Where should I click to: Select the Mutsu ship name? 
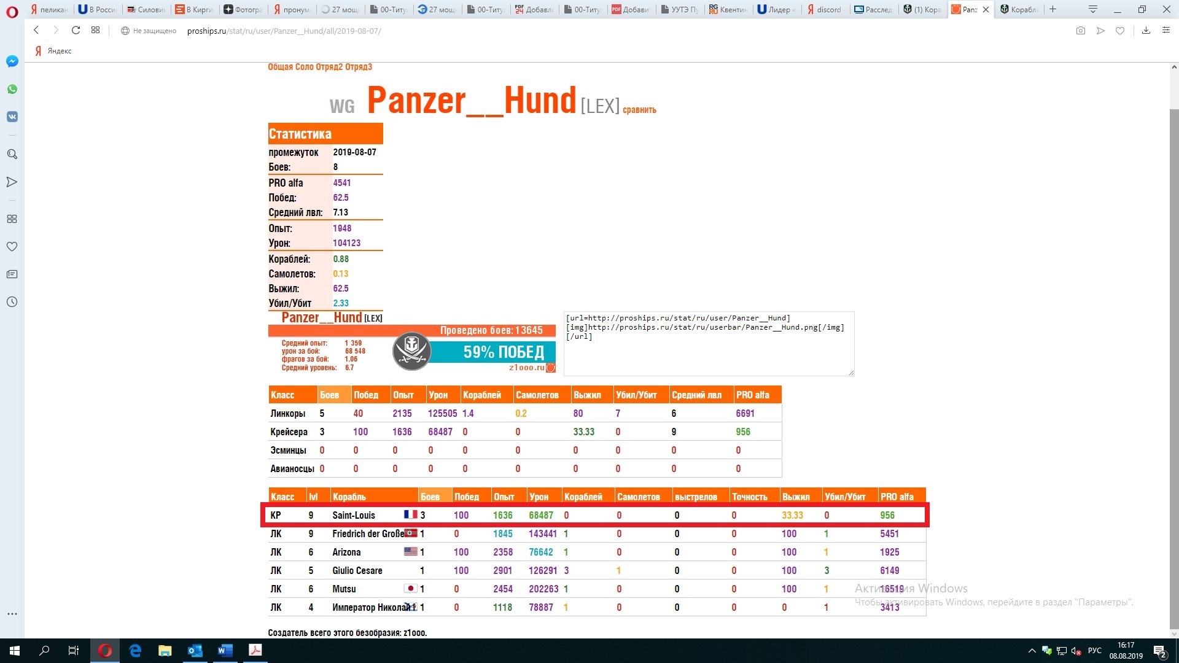point(344,589)
